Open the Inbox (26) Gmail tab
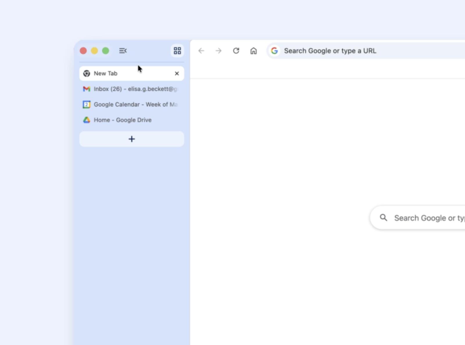 point(131,89)
